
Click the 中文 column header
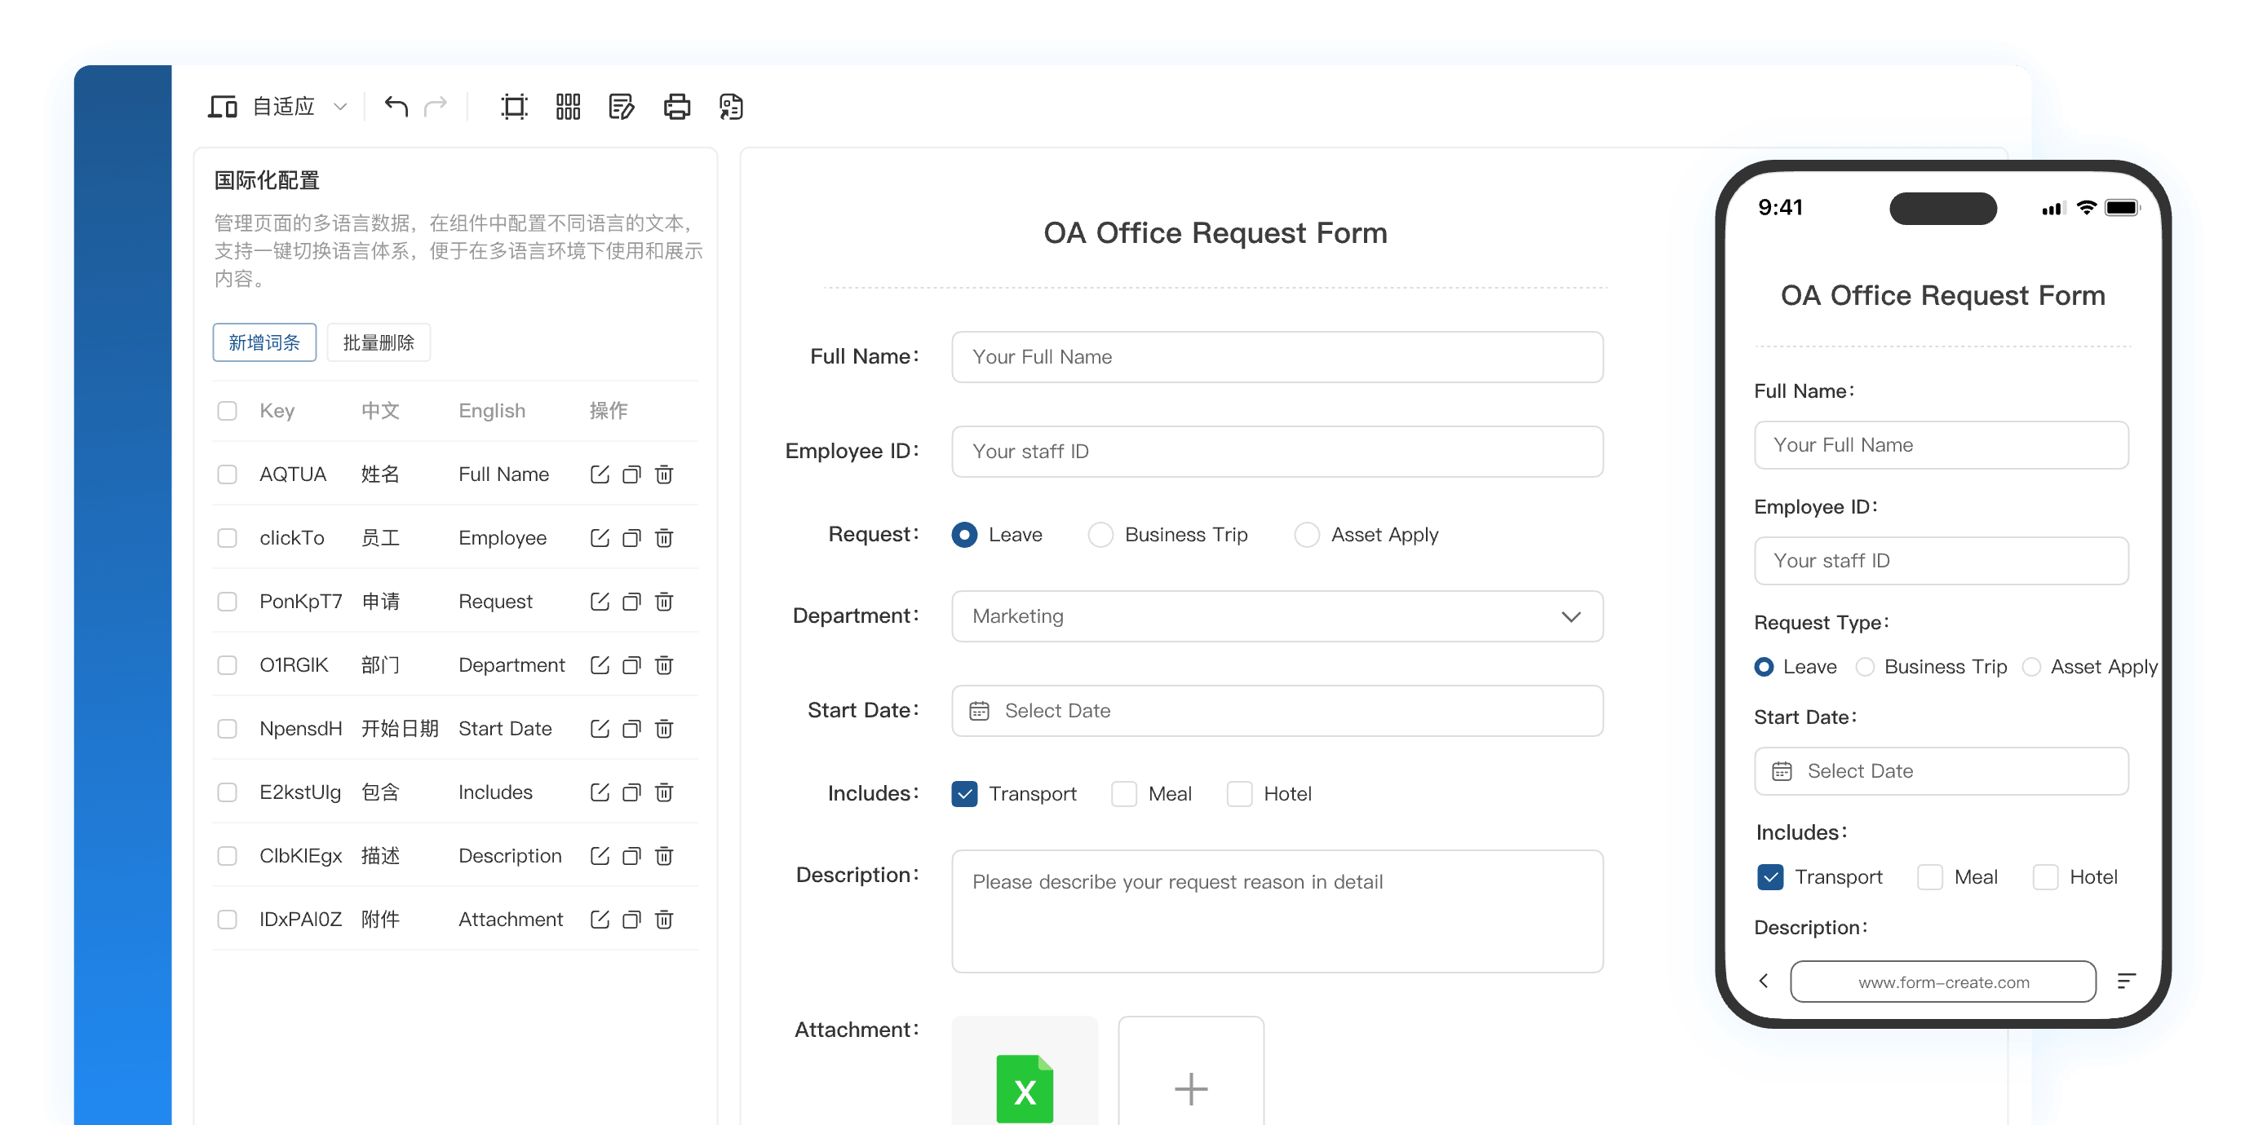380,410
